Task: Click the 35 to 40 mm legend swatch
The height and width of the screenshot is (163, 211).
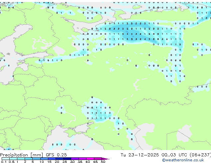Action: (83, 159)
